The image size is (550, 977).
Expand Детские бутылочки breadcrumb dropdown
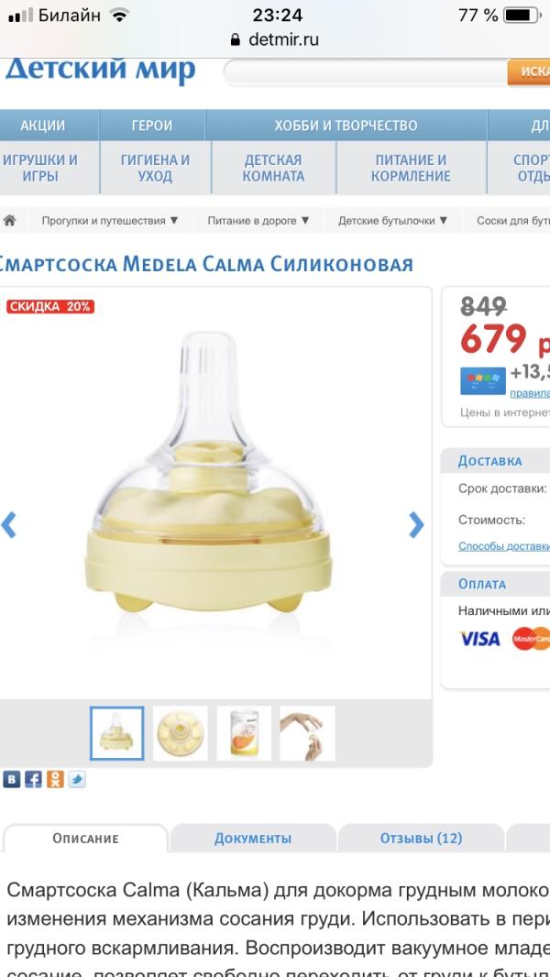pos(393,221)
